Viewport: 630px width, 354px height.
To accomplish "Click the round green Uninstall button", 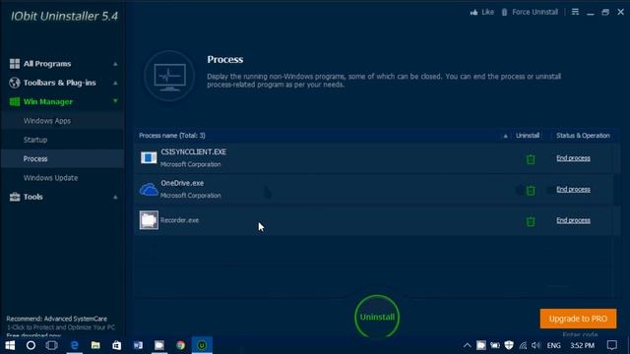I will [377, 317].
